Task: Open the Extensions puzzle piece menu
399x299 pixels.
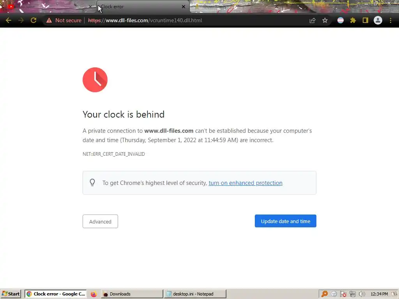Action: coord(353,20)
